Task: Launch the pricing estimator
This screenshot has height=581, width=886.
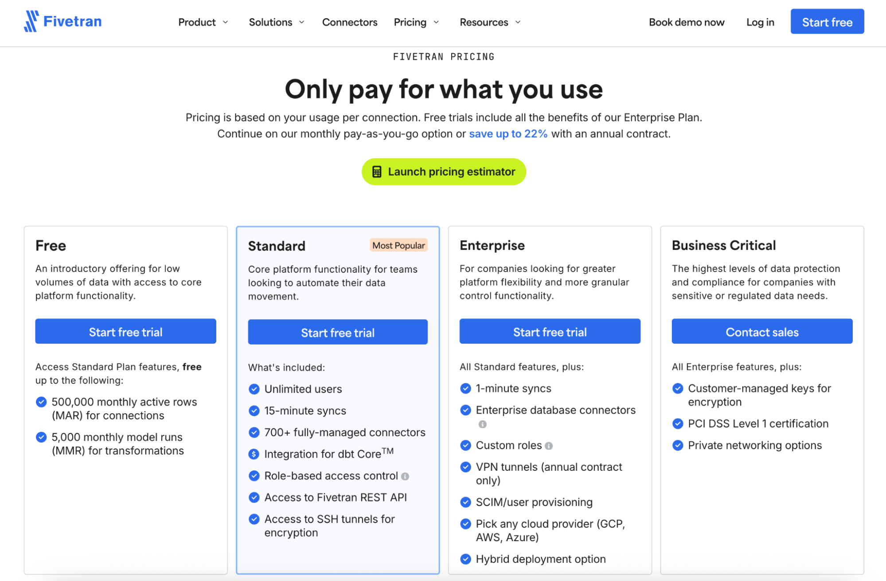Action: point(444,172)
